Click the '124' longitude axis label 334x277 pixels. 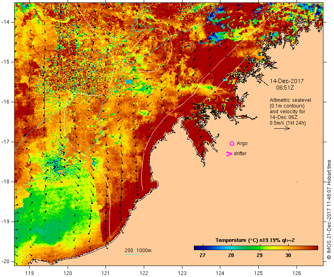point(220,273)
